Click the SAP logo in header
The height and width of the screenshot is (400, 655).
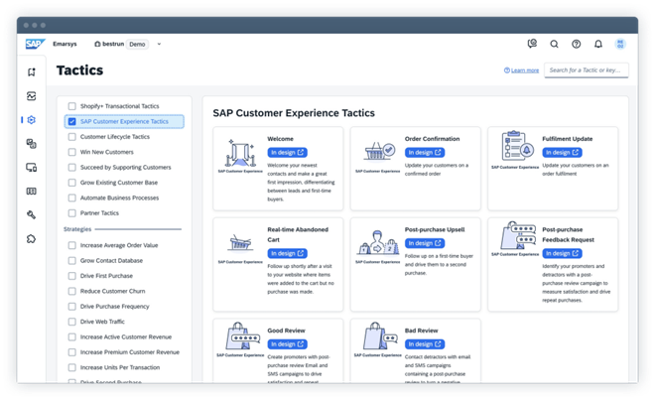33,44
